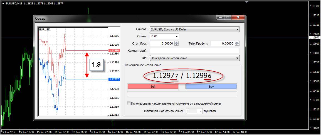Click the red Sell button
This screenshot has height=135, width=321.
[x=153, y=87]
